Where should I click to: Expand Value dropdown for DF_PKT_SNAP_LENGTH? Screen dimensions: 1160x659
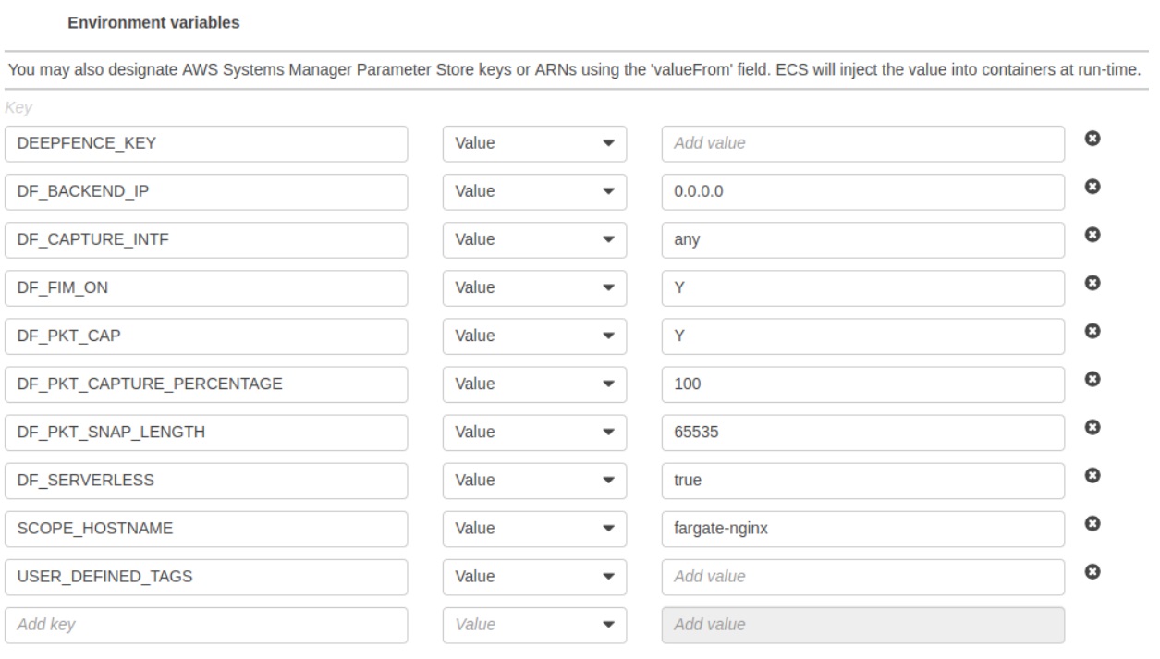click(x=534, y=433)
